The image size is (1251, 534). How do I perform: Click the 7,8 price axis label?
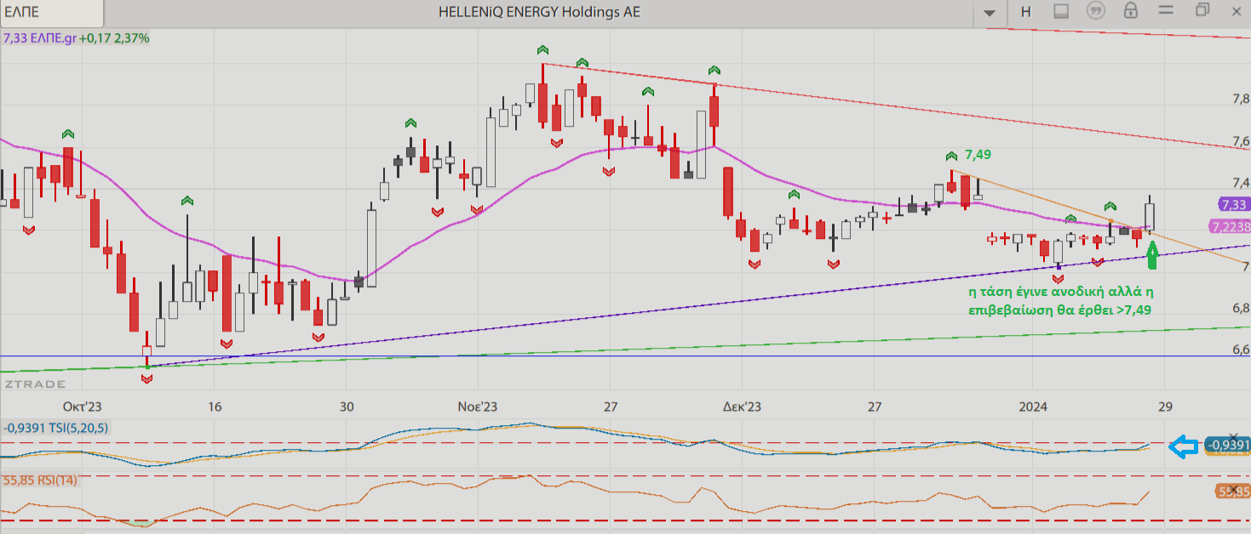tap(1241, 99)
